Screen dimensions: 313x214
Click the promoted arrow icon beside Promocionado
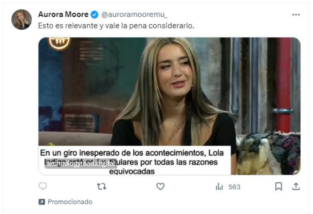coord(42,202)
